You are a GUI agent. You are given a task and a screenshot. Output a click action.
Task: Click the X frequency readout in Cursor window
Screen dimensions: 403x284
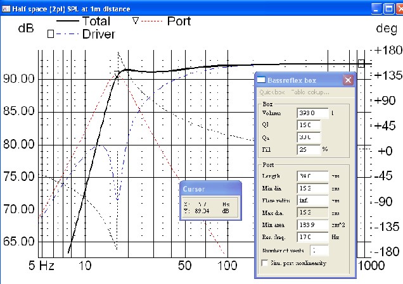(x=203, y=204)
